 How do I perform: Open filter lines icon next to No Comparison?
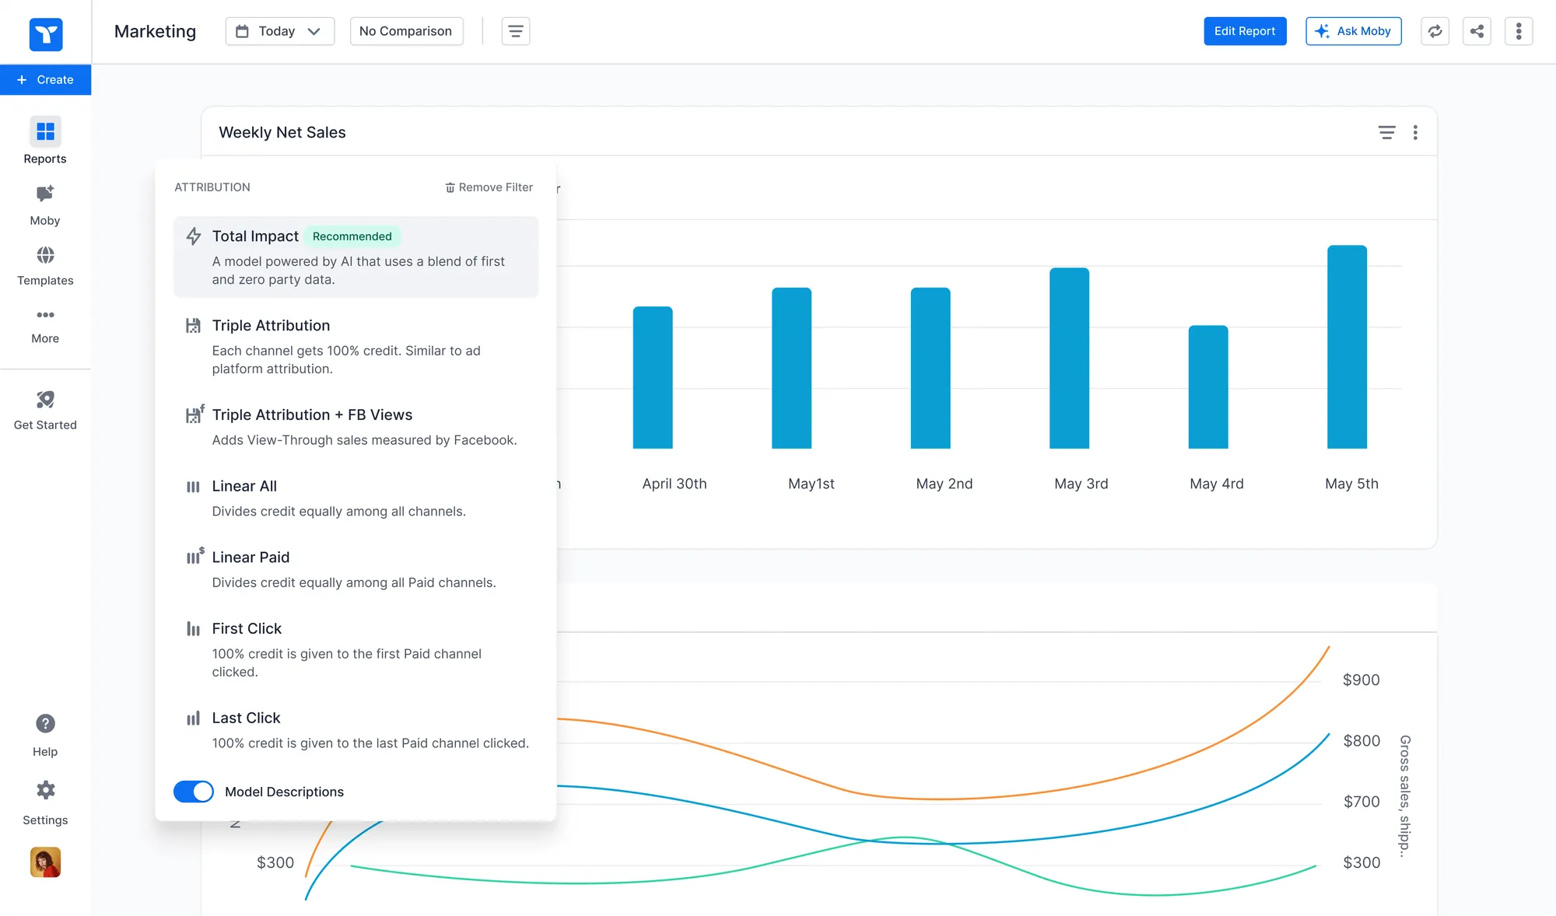(515, 31)
